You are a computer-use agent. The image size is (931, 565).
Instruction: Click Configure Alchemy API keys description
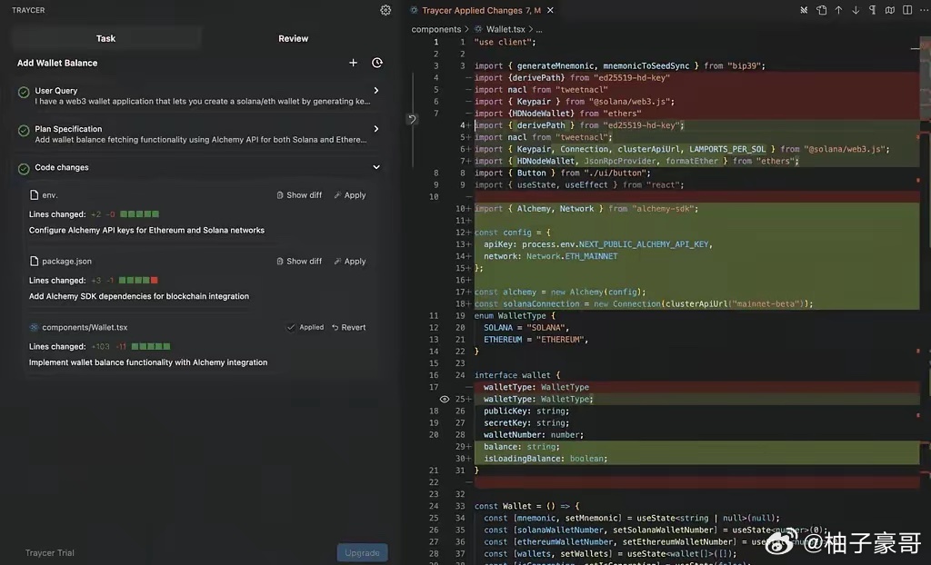click(x=146, y=231)
